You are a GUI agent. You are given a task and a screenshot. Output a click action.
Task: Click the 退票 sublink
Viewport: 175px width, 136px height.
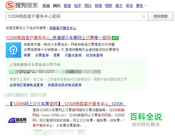tap(57, 55)
